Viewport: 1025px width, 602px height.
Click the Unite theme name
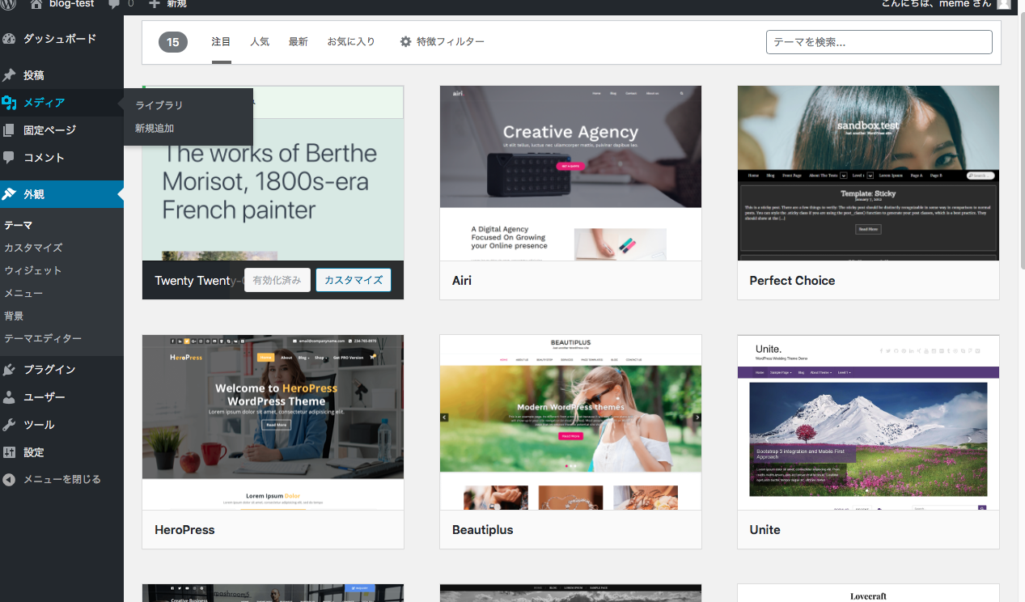pyautogui.click(x=765, y=530)
